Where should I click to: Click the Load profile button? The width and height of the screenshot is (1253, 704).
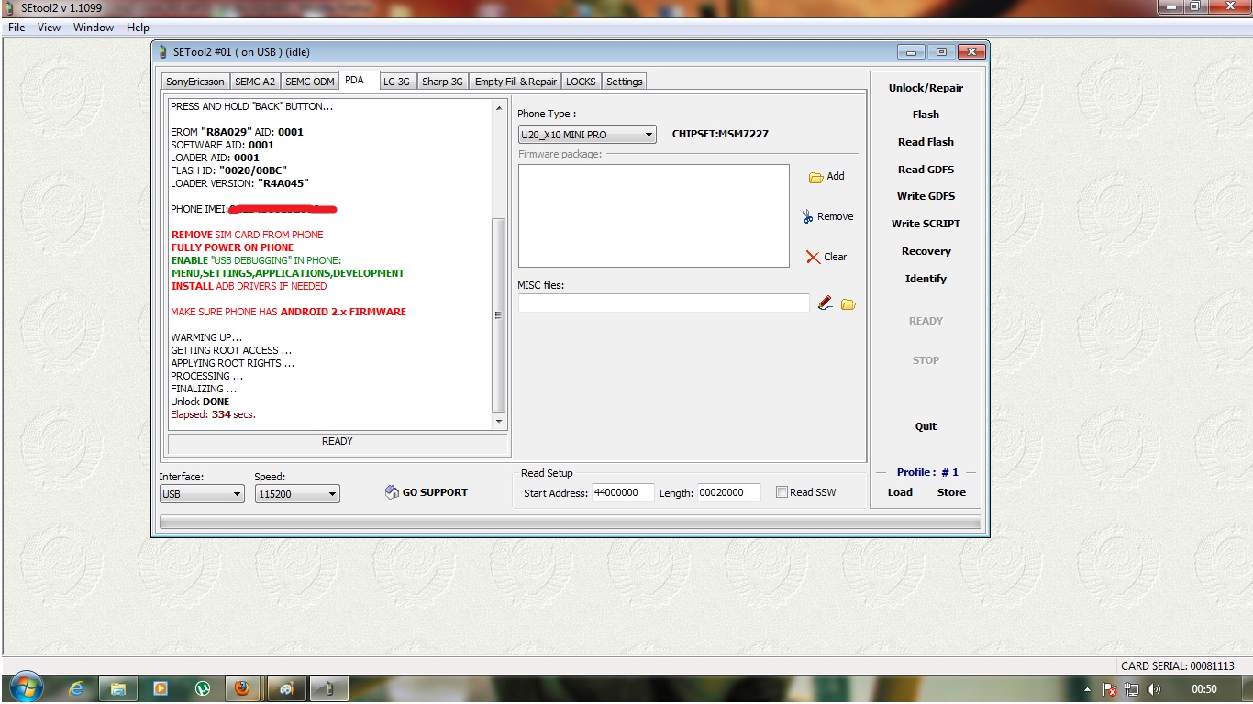pos(900,492)
